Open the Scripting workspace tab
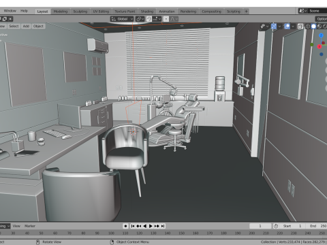 (x=234, y=12)
